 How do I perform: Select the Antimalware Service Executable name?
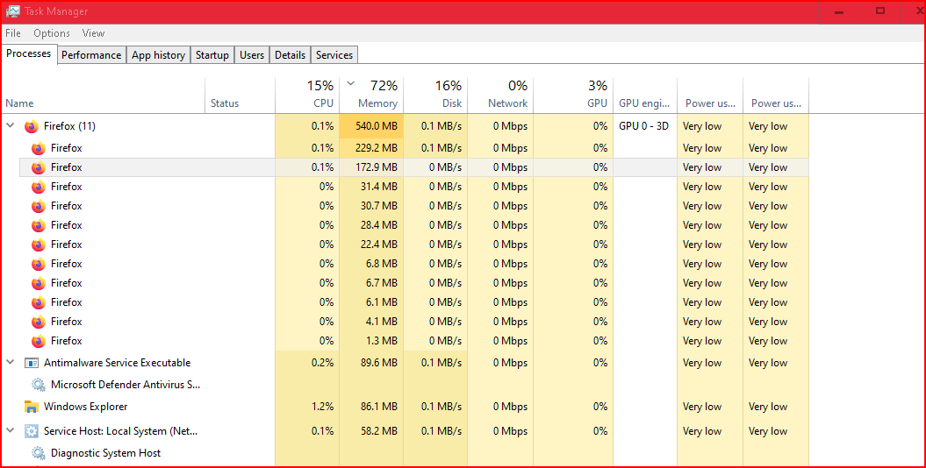[x=118, y=363]
